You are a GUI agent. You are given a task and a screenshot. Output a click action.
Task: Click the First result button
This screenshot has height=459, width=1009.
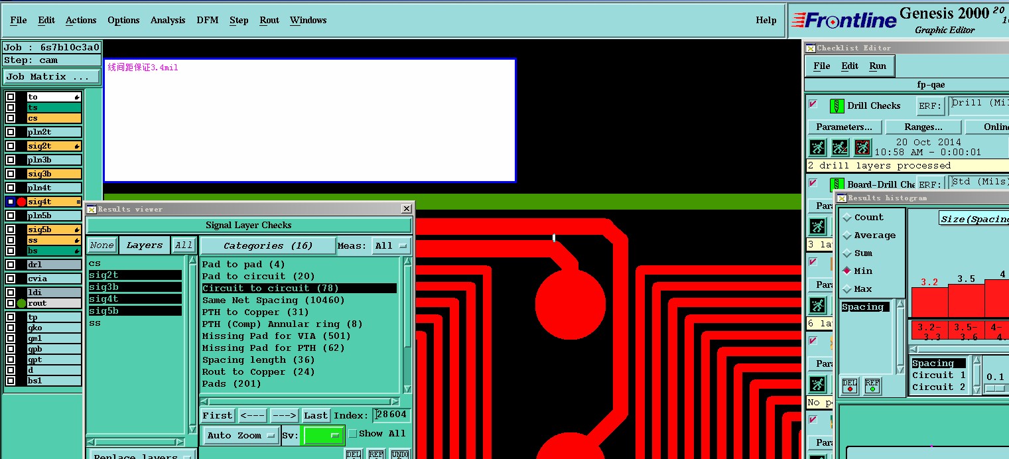tap(218, 415)
